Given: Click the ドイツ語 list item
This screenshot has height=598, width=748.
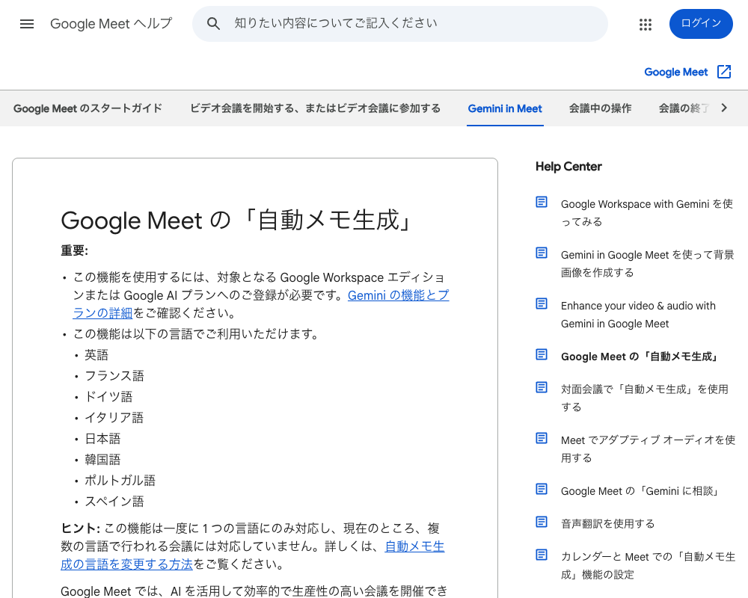Looking at the screenshot, I should pos(108,397).
